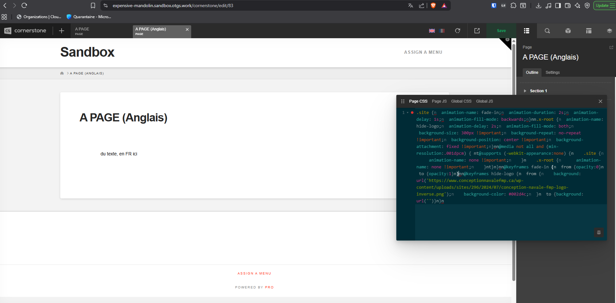The width and height of the screenshot is (616, 303).
Task: Switch to the English flag language
Action: point(432,31)
